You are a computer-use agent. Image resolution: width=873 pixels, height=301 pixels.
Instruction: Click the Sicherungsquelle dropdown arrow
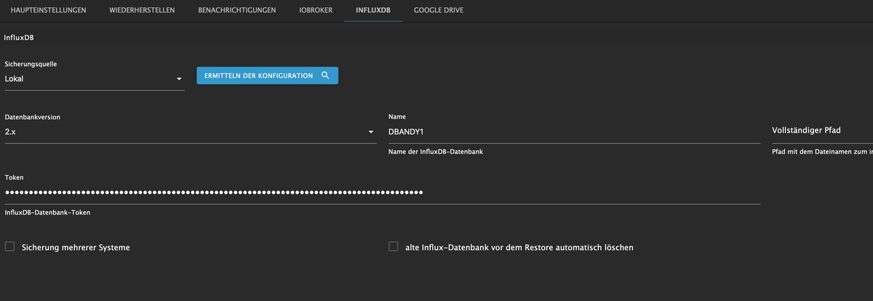pos(178,79)
